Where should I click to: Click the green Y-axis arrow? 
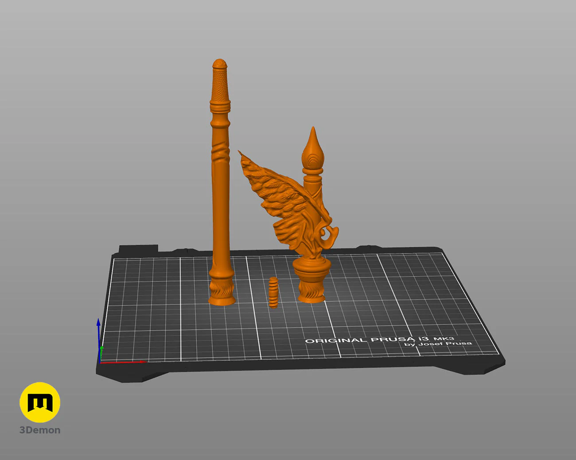tap(101, 353)
